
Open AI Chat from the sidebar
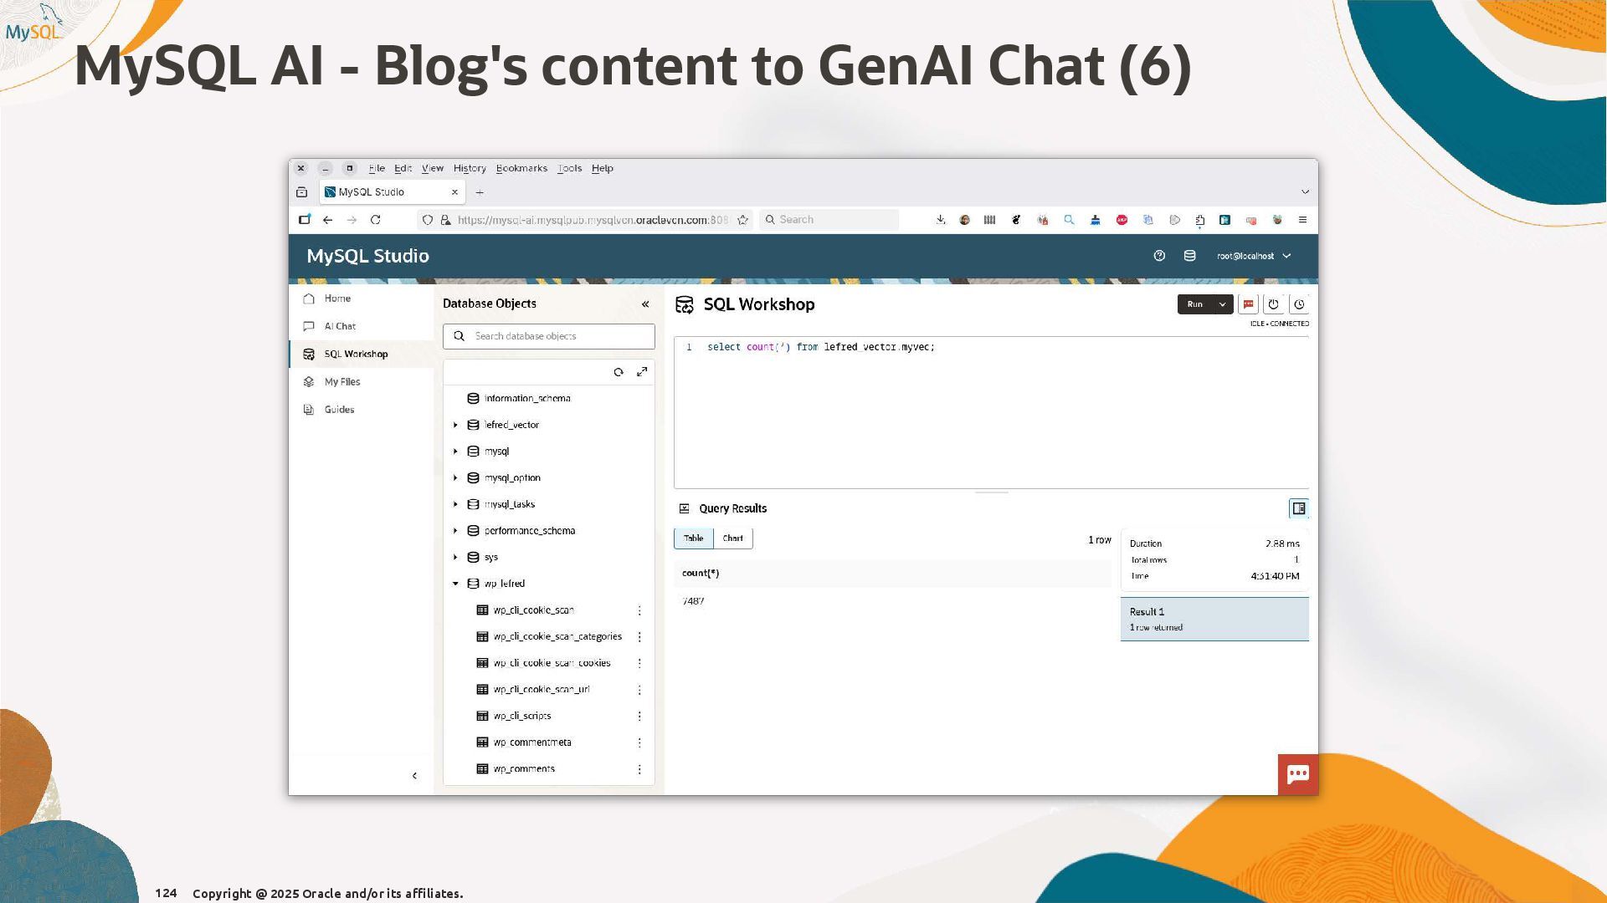(340, 326)
